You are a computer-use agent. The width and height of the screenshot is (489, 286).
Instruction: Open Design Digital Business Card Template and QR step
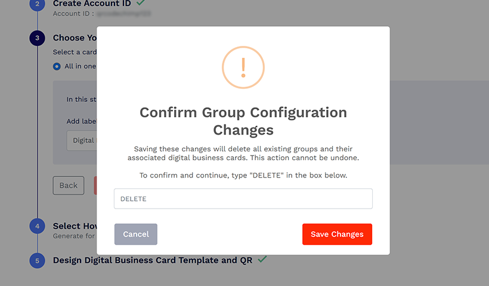[x=153, y=260]
